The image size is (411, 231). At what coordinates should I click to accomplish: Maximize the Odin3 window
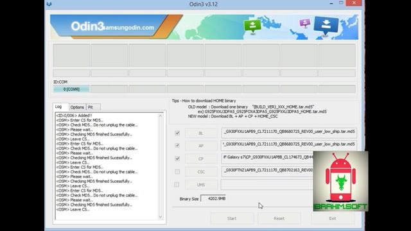click(341, 3)
